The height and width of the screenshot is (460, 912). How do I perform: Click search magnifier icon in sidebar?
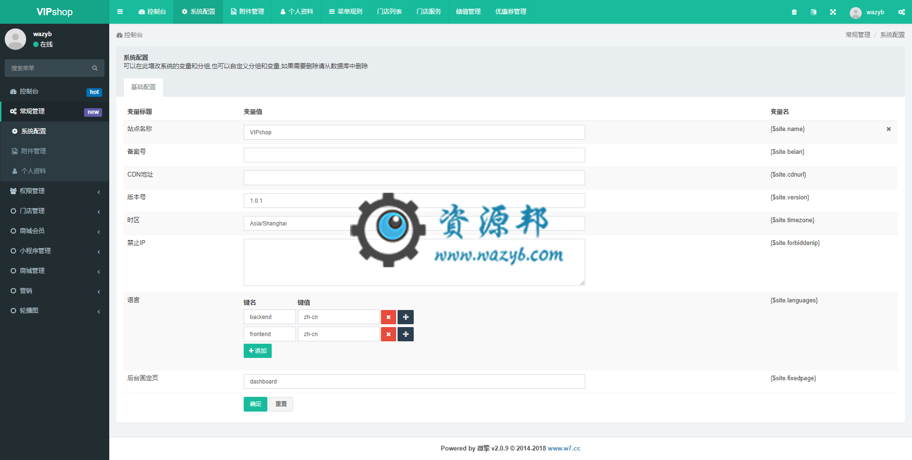[95, 68]
